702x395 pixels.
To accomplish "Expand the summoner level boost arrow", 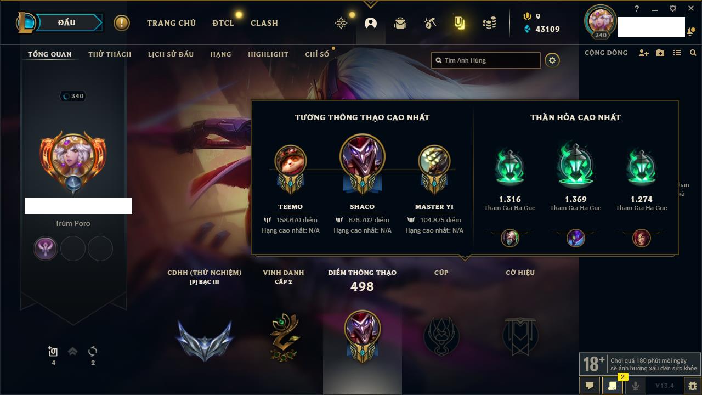I will pos(72,352).
